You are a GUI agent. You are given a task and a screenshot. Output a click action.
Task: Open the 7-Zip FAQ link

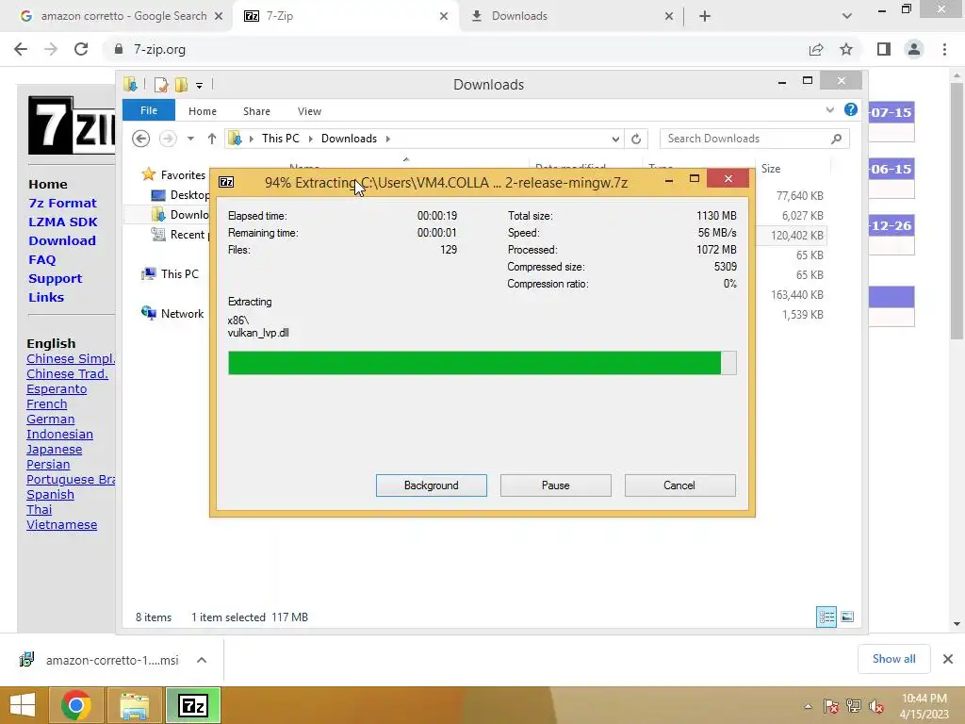pos(41,260)
